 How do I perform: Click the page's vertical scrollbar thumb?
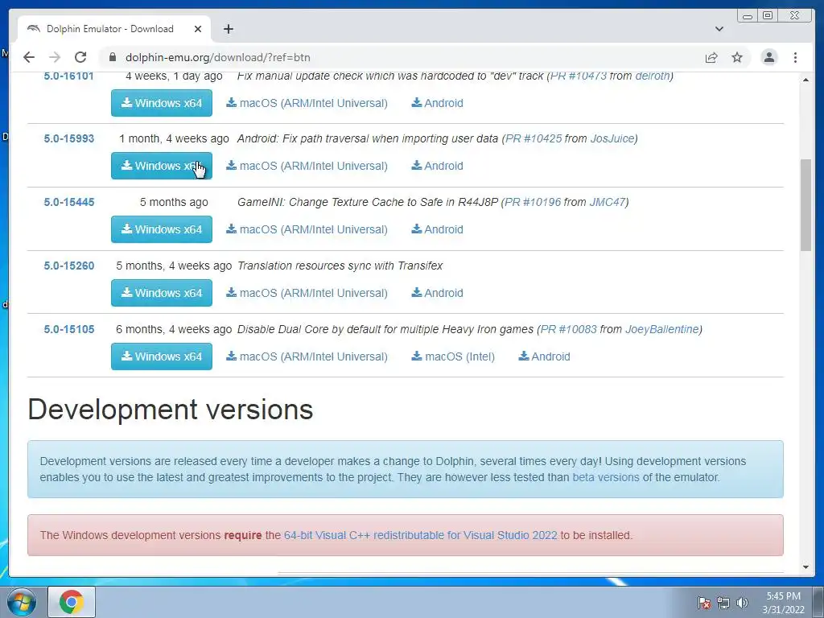805,205
